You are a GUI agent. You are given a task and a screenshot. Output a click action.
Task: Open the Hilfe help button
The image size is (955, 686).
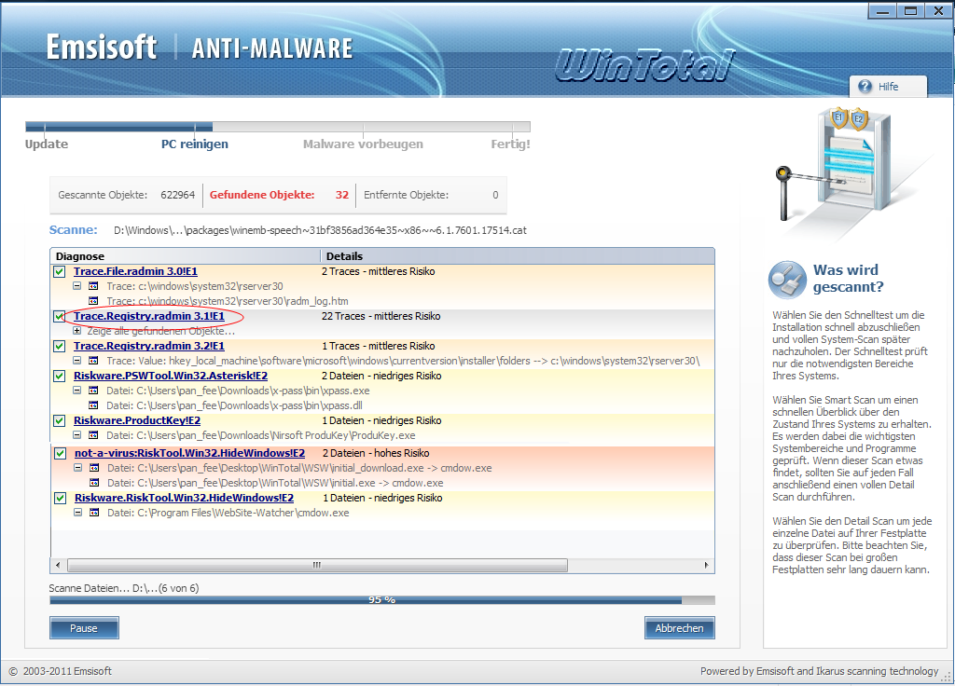(x=888, y=87)
